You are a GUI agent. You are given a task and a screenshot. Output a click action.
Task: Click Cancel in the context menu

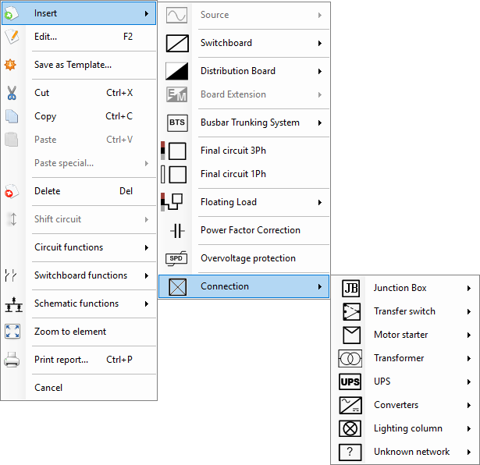[x=80, y=388]
